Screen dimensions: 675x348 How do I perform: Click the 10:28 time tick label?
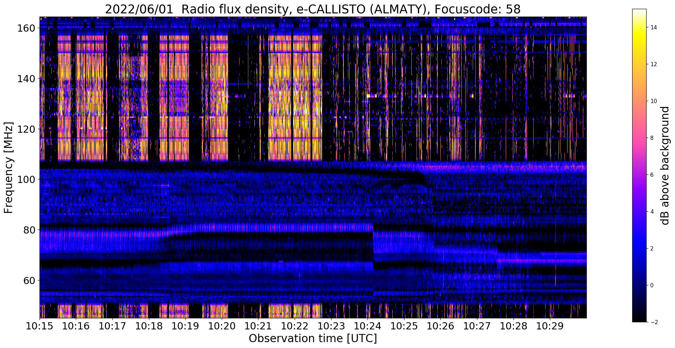514,326
